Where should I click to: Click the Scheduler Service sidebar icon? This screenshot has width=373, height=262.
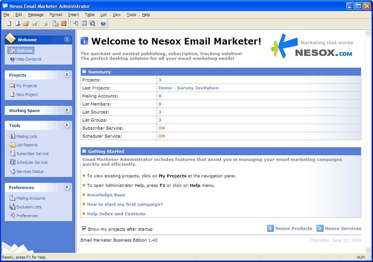pos(12,162)
